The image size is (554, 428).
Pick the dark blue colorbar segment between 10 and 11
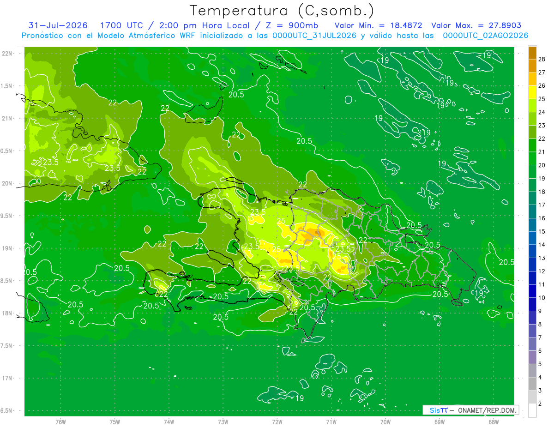(x=532, y=291)
